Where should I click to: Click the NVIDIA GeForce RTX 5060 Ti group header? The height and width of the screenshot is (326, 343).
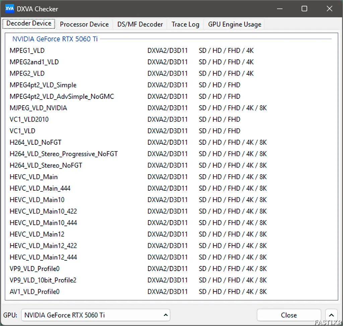pos(55,39)
